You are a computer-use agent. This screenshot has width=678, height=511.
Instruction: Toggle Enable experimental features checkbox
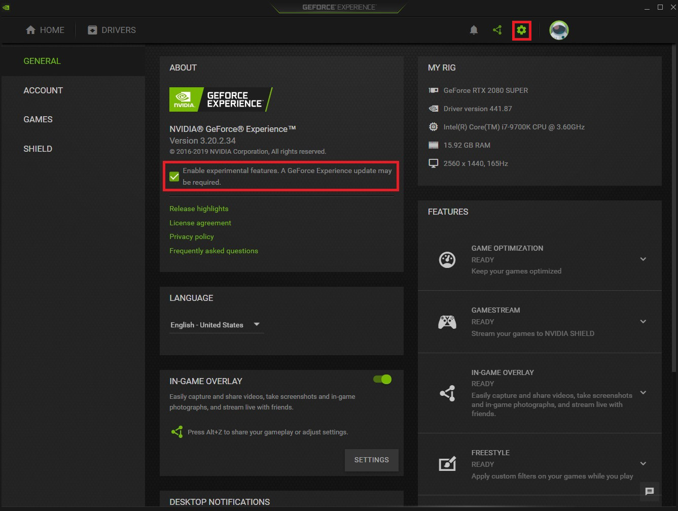coord(174,176)
